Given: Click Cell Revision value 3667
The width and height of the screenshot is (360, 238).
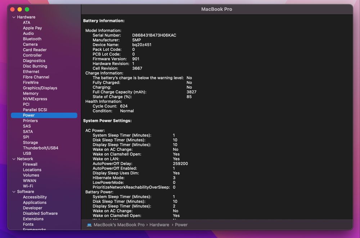Looking at the screenshot, I should click(x=137, y=69).
